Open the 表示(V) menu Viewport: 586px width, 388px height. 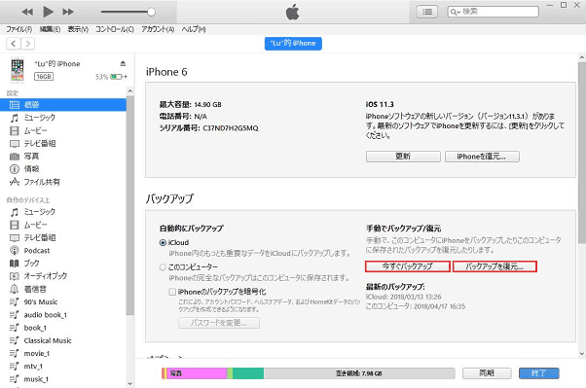(x=78, y=29)
